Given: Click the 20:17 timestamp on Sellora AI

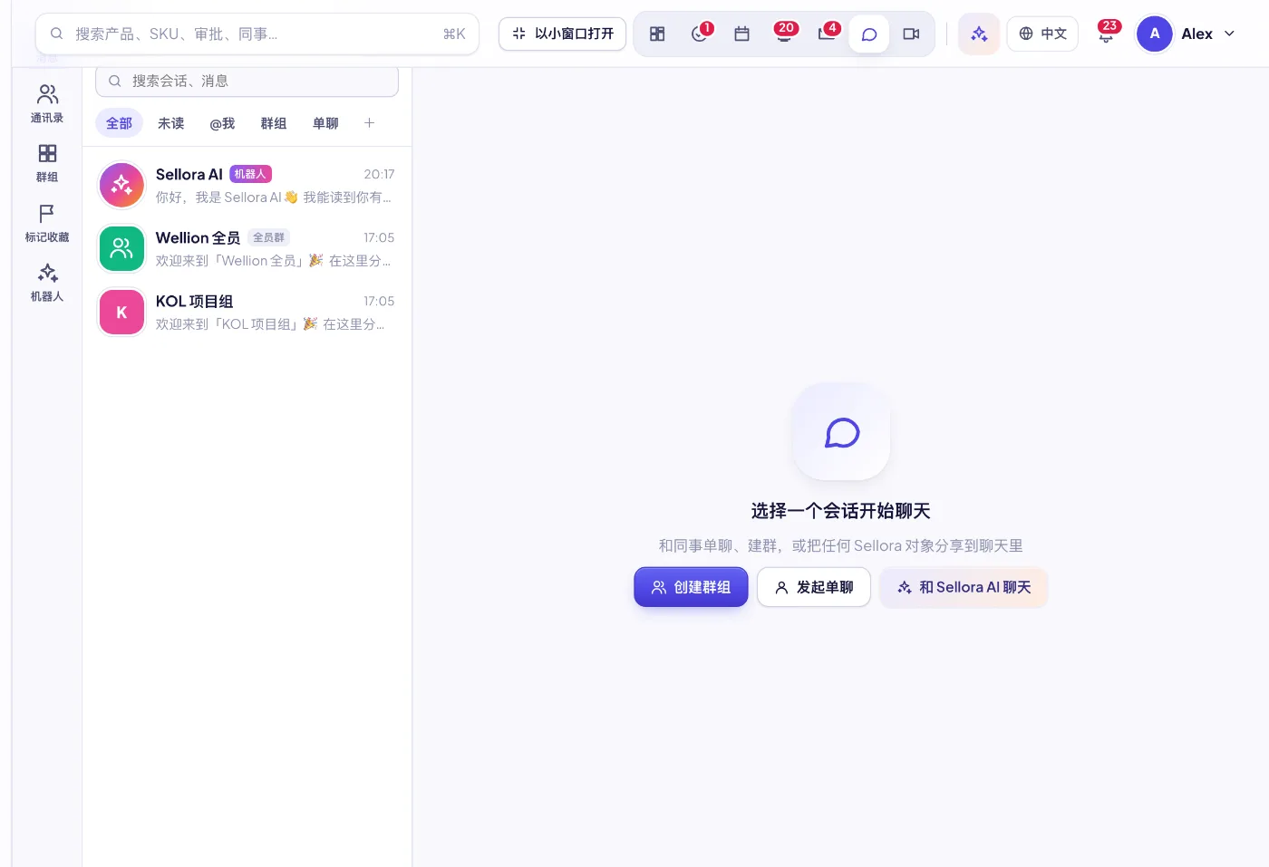Looking at the screenshot, I should tap(379, 174).
